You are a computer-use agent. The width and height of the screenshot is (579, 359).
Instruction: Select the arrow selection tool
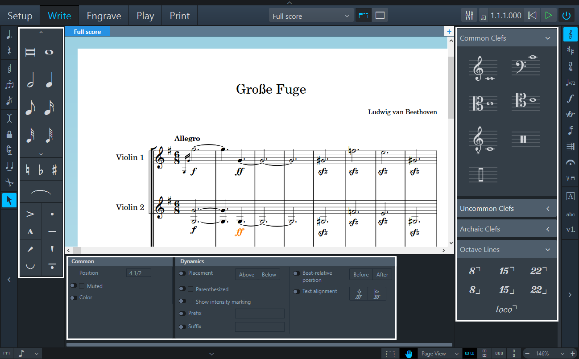9,200
